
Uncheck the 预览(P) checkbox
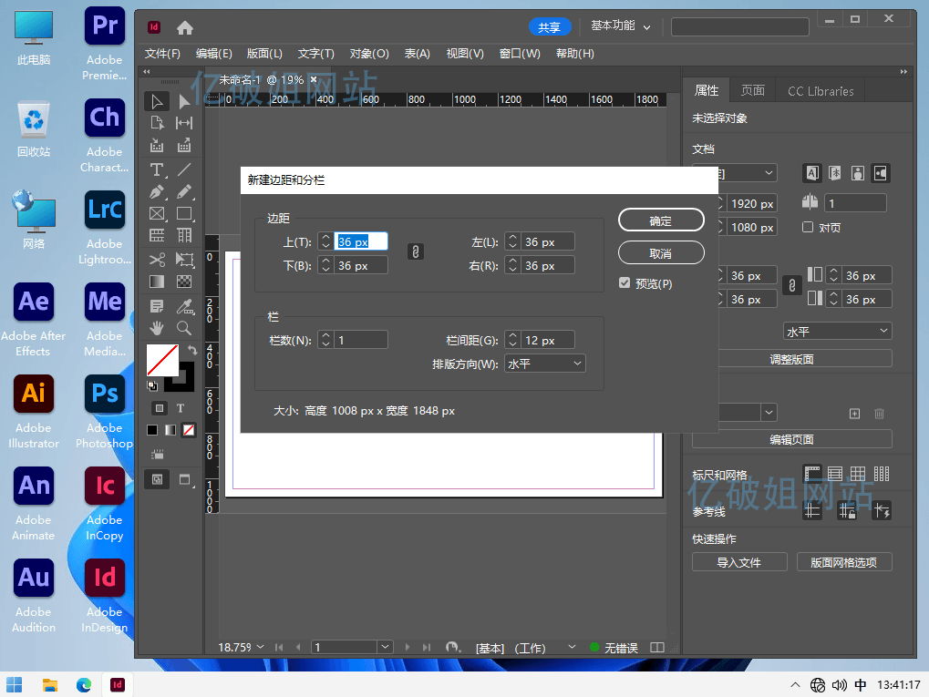click(624, 283)
